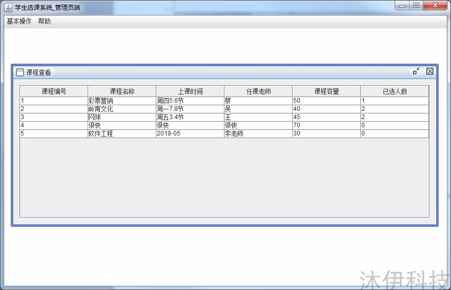Select course number cell 1
Viewport: 451px width, 290px height.
pyautogui.click(x=54, y=101)
